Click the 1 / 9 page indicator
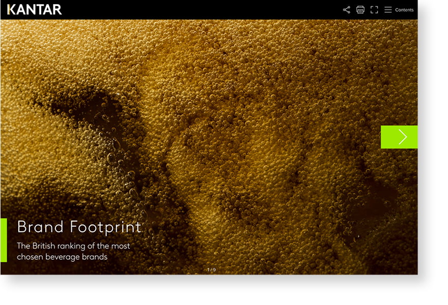Viewport: 448px width, 305px height. 211,269
